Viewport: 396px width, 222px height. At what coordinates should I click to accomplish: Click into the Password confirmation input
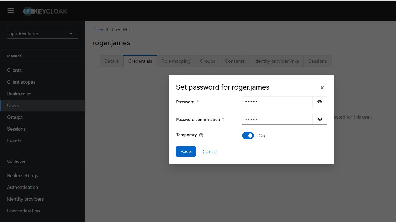point(277,119)
